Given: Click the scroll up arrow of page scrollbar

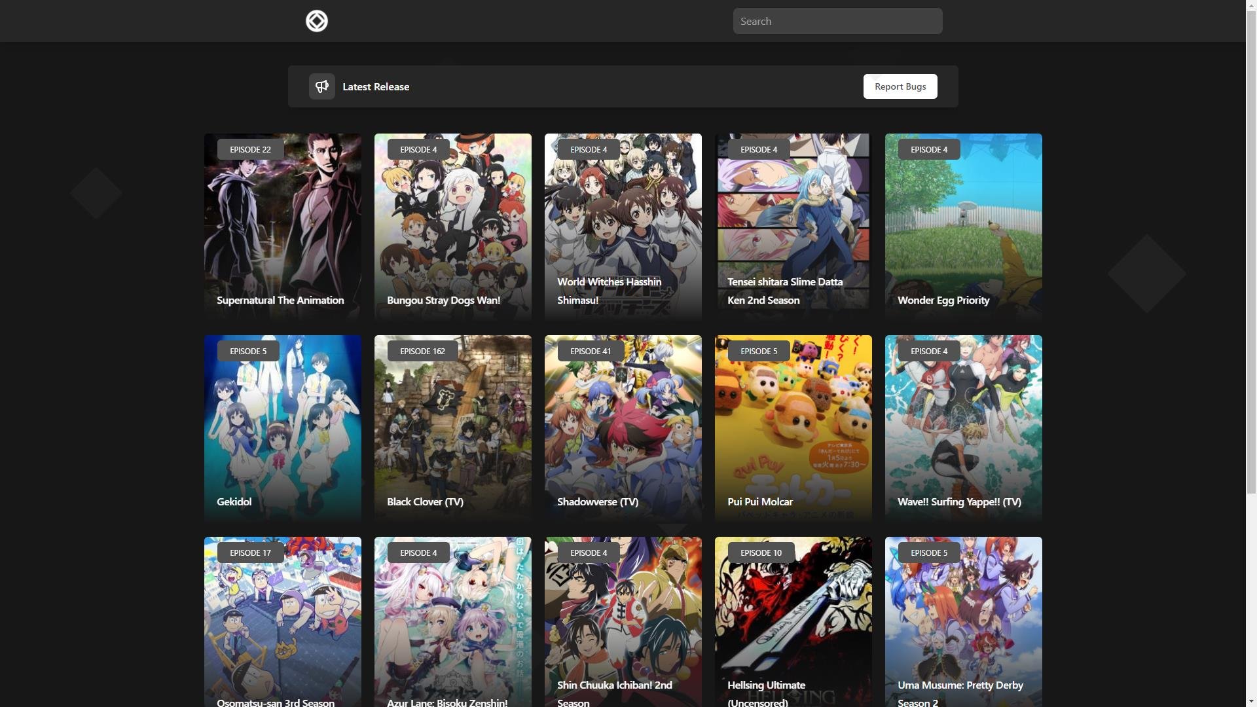Looking at the screenshot, I should pos(1251,5).
